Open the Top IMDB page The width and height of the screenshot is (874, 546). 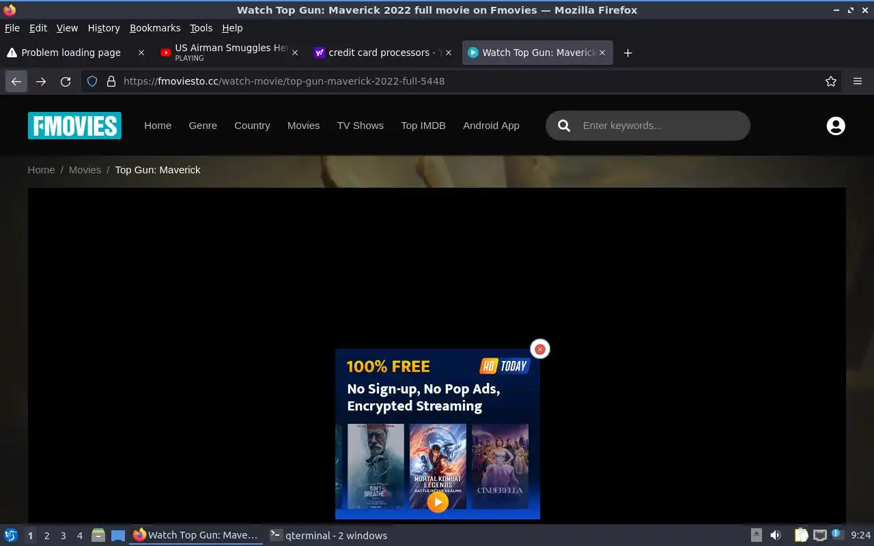tap(423, 126)
